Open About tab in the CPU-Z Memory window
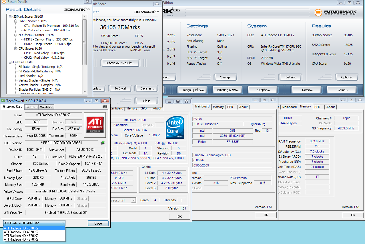Screen dimensions: 365x244 click(331, 107)
